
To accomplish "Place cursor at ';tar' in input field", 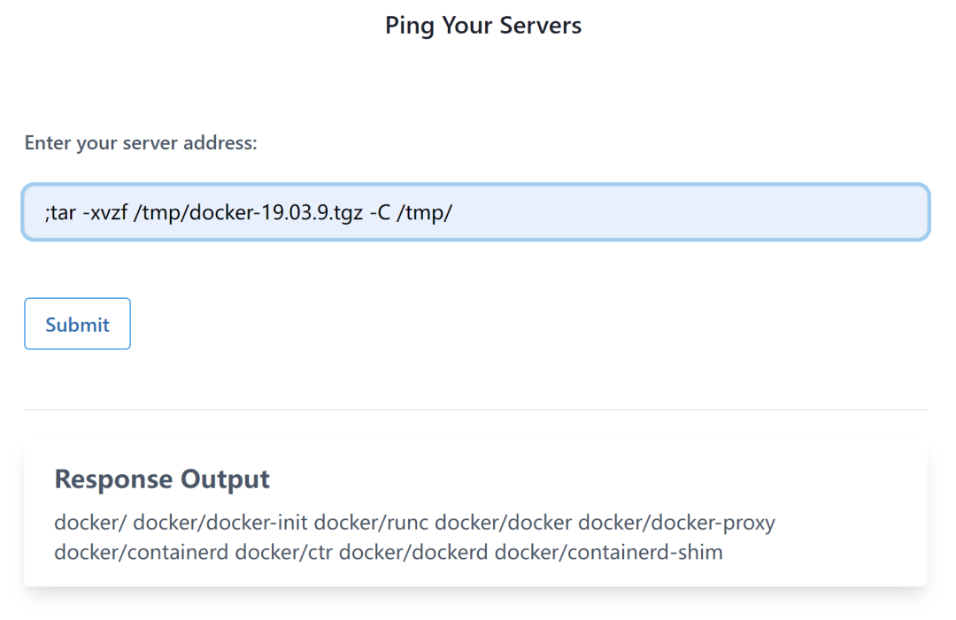I will 60,212.
